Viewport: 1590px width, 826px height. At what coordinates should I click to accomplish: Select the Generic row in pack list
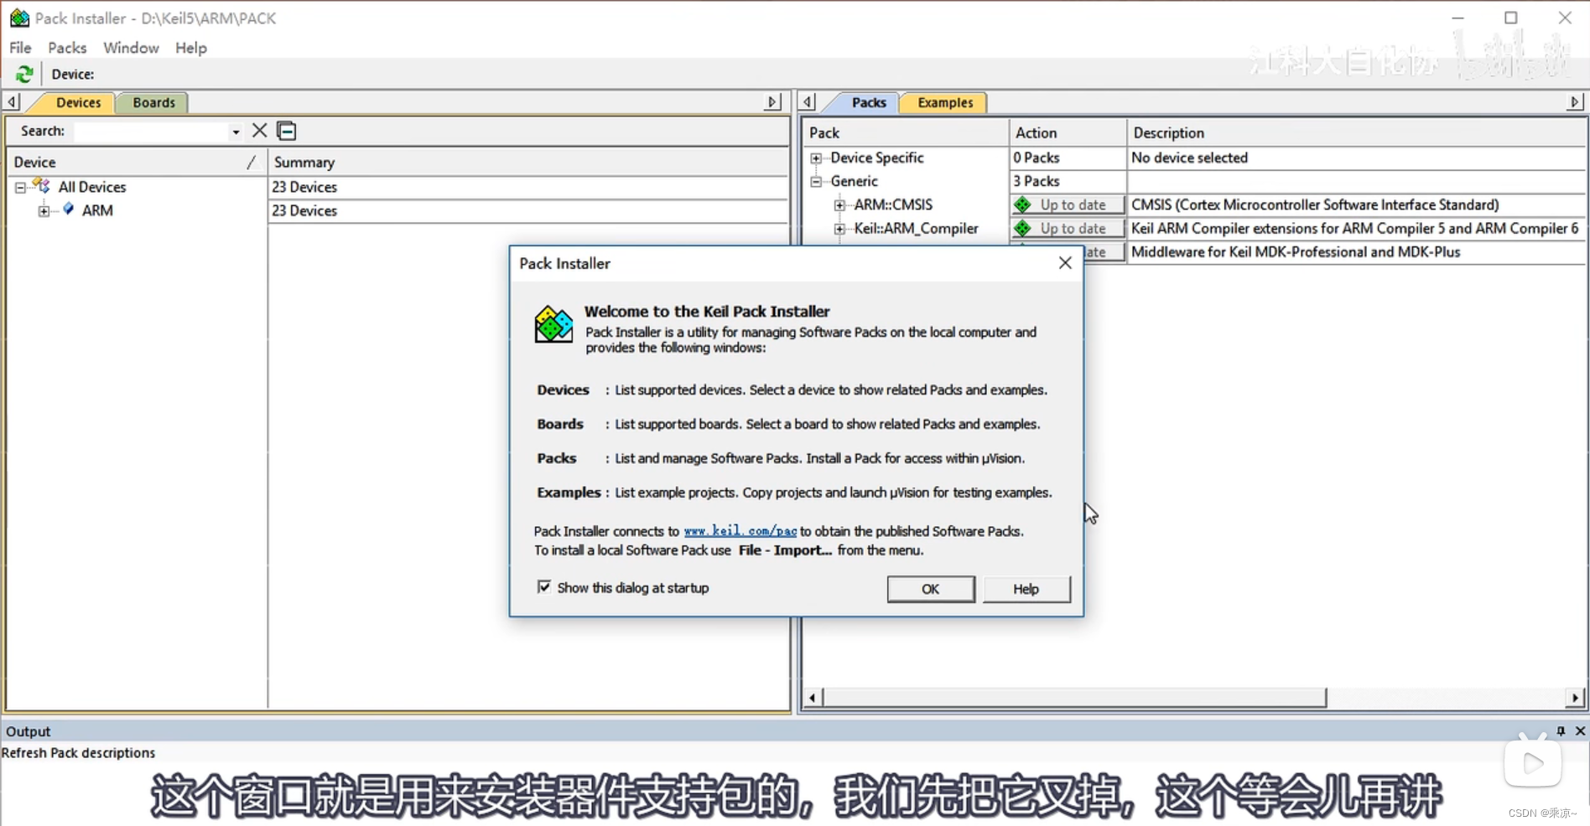coord(854,181)
